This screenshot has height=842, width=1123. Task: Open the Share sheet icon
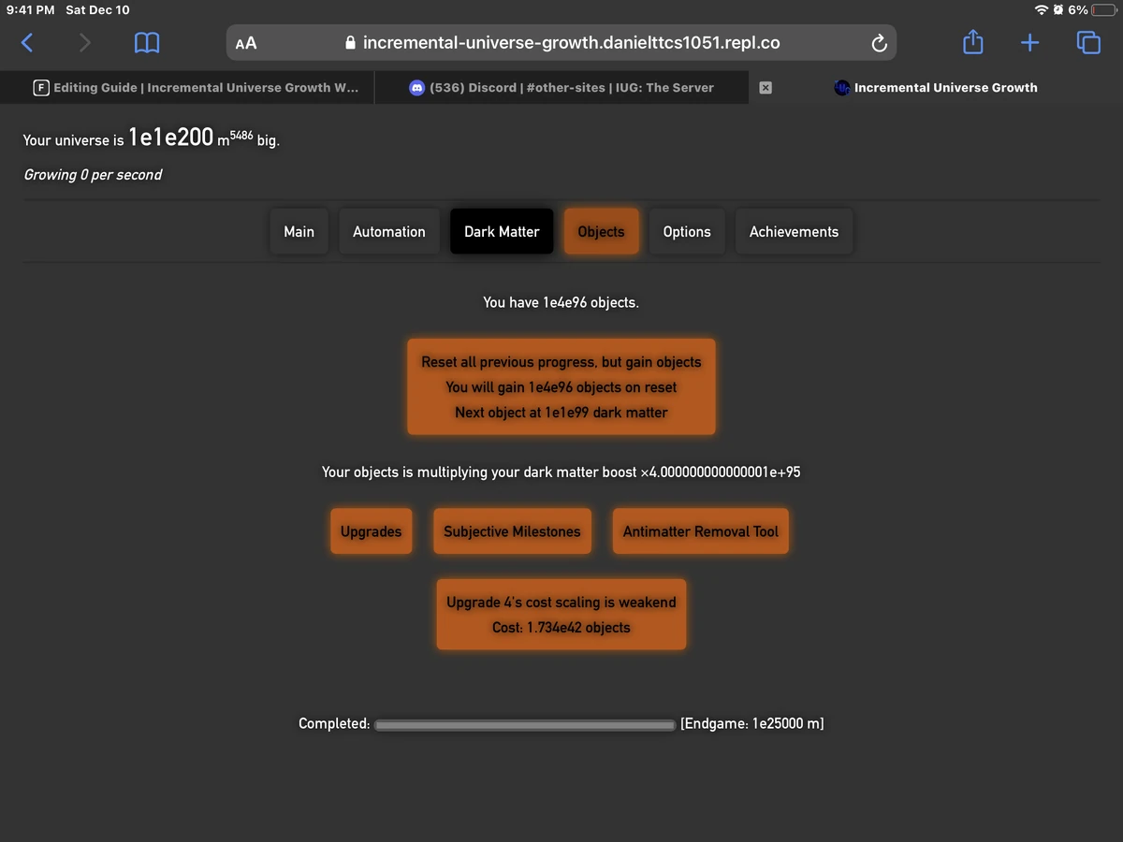[972, 42]
